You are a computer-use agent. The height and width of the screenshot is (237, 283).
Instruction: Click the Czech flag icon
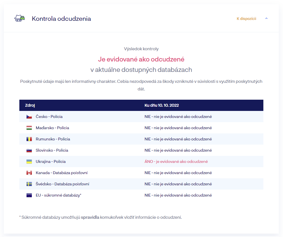pos(29,117)
